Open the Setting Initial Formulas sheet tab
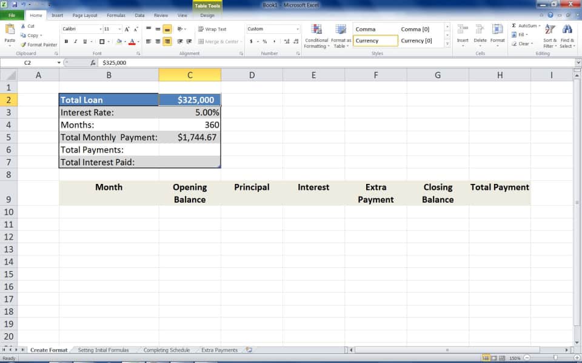The height and width of the screenshot is (363, 582). coord(103,350)
